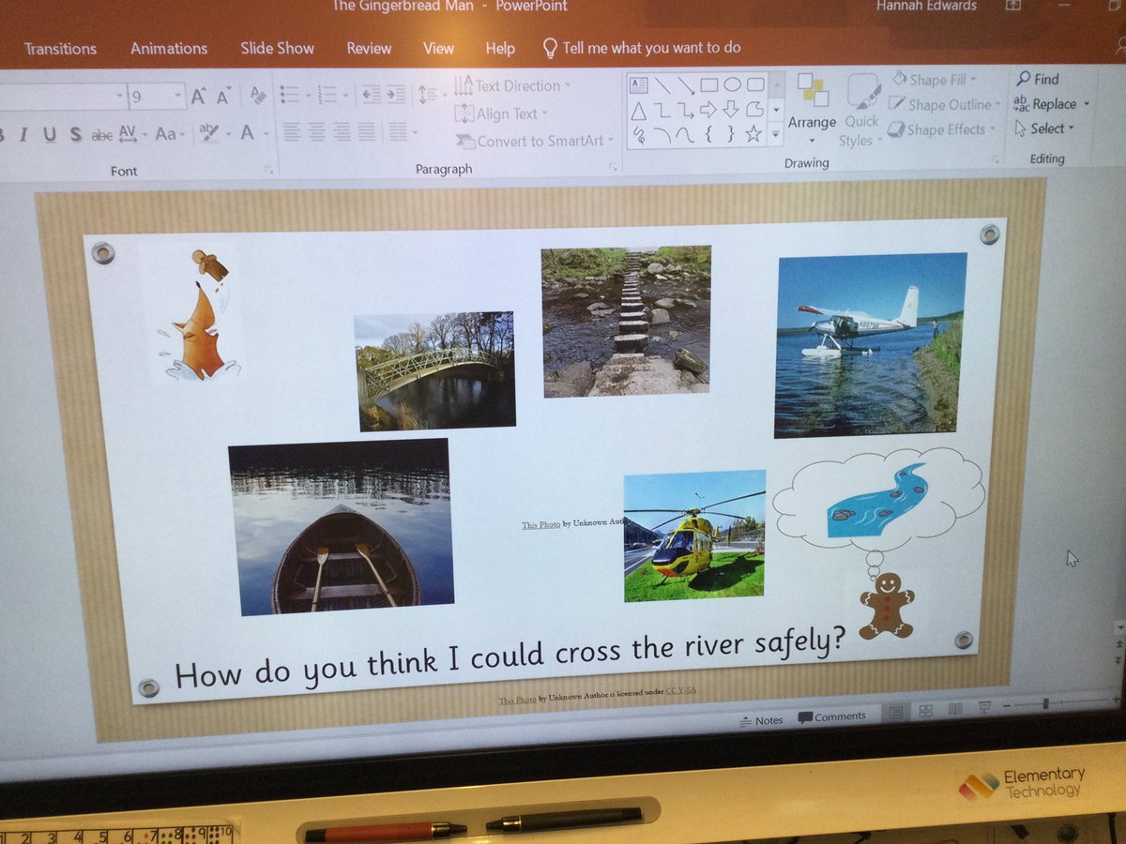Select the Oval shape in gallery
This screenshot has height=844, width=1126.
point(732,84)
